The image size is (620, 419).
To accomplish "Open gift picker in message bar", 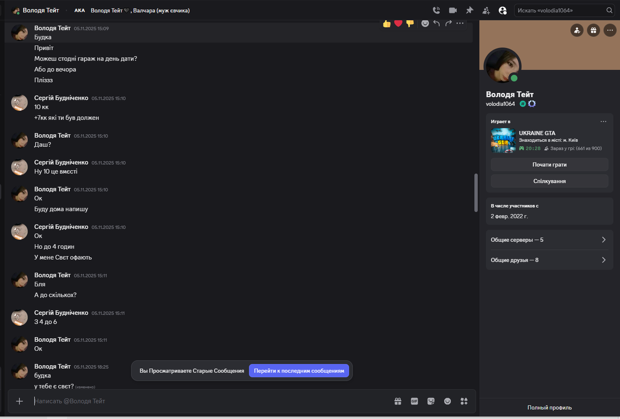I will click(398, 401).
